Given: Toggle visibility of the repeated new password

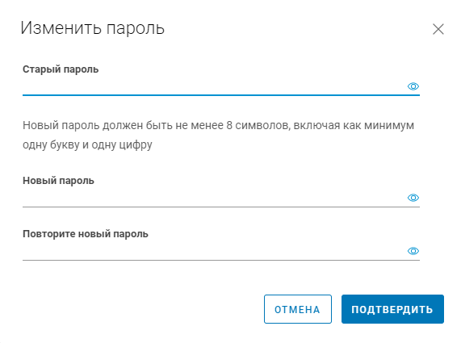Looking at the screenshot, I should (413, 251).
